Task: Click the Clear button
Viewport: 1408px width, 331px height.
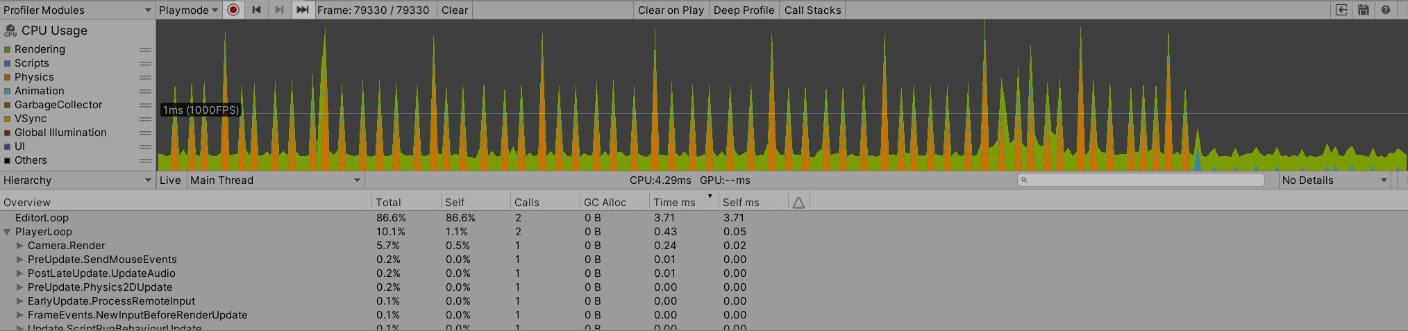Action: [455, 10]
